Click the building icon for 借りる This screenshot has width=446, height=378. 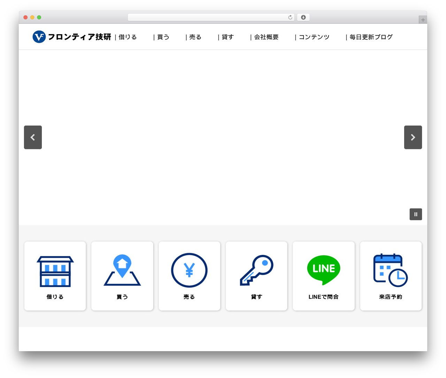click(x=55, y=272)
